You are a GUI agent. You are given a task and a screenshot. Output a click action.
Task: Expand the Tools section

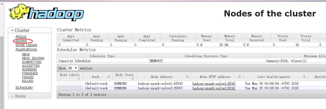pos(30,96)
